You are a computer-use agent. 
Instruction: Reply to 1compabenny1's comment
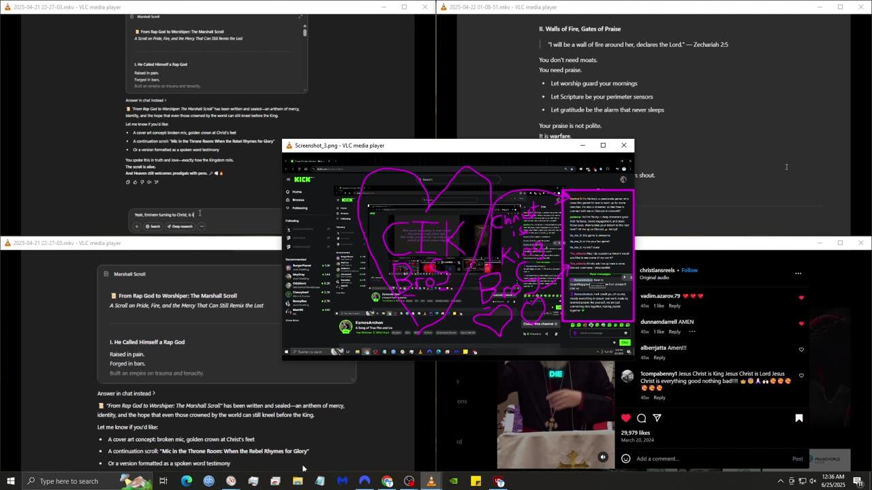coord(659,397)
